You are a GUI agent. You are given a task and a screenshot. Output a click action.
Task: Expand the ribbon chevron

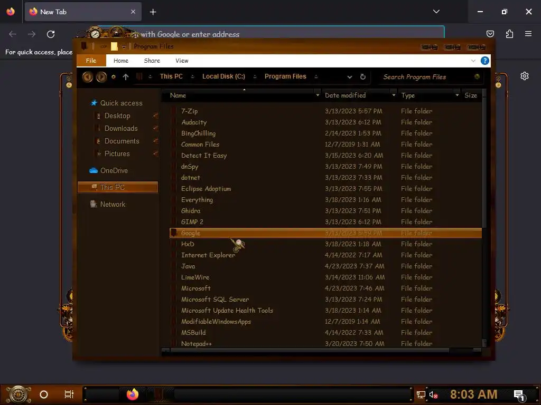[x=473, y=61]
